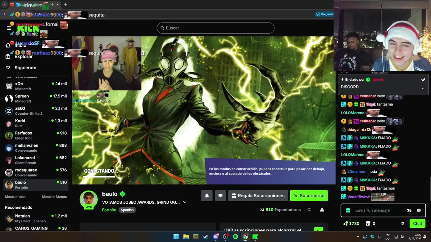Expand the stream title chevron
Screen dimensions: 431x242
pyautogui.click(x=185, y=202)
